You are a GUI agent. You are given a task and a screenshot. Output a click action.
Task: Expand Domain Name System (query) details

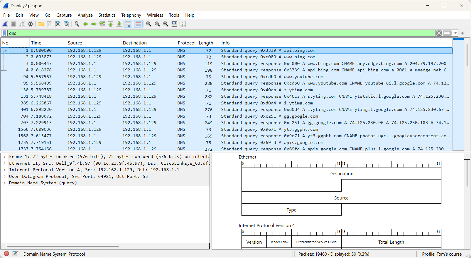pos(4,183)
